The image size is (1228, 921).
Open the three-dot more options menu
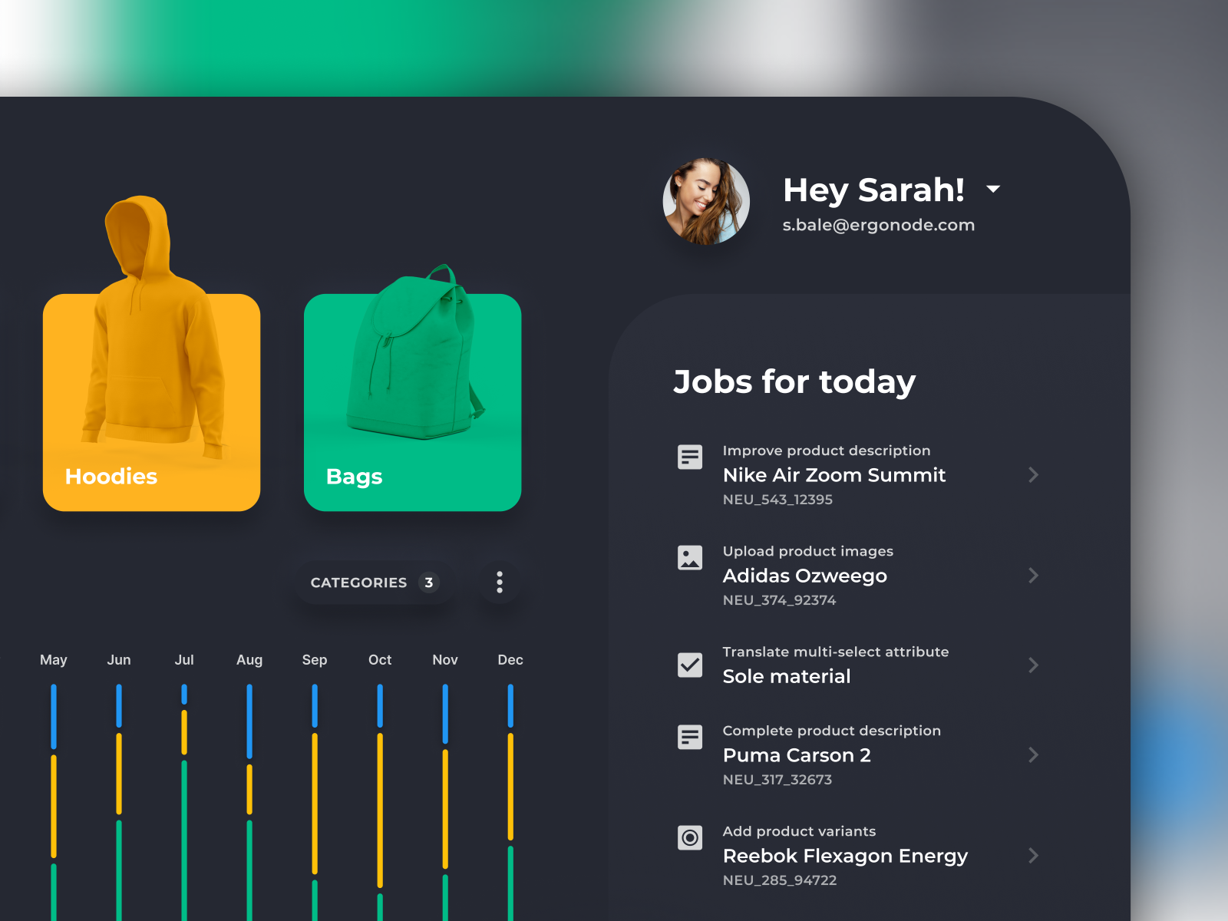(x=500, y=582)
